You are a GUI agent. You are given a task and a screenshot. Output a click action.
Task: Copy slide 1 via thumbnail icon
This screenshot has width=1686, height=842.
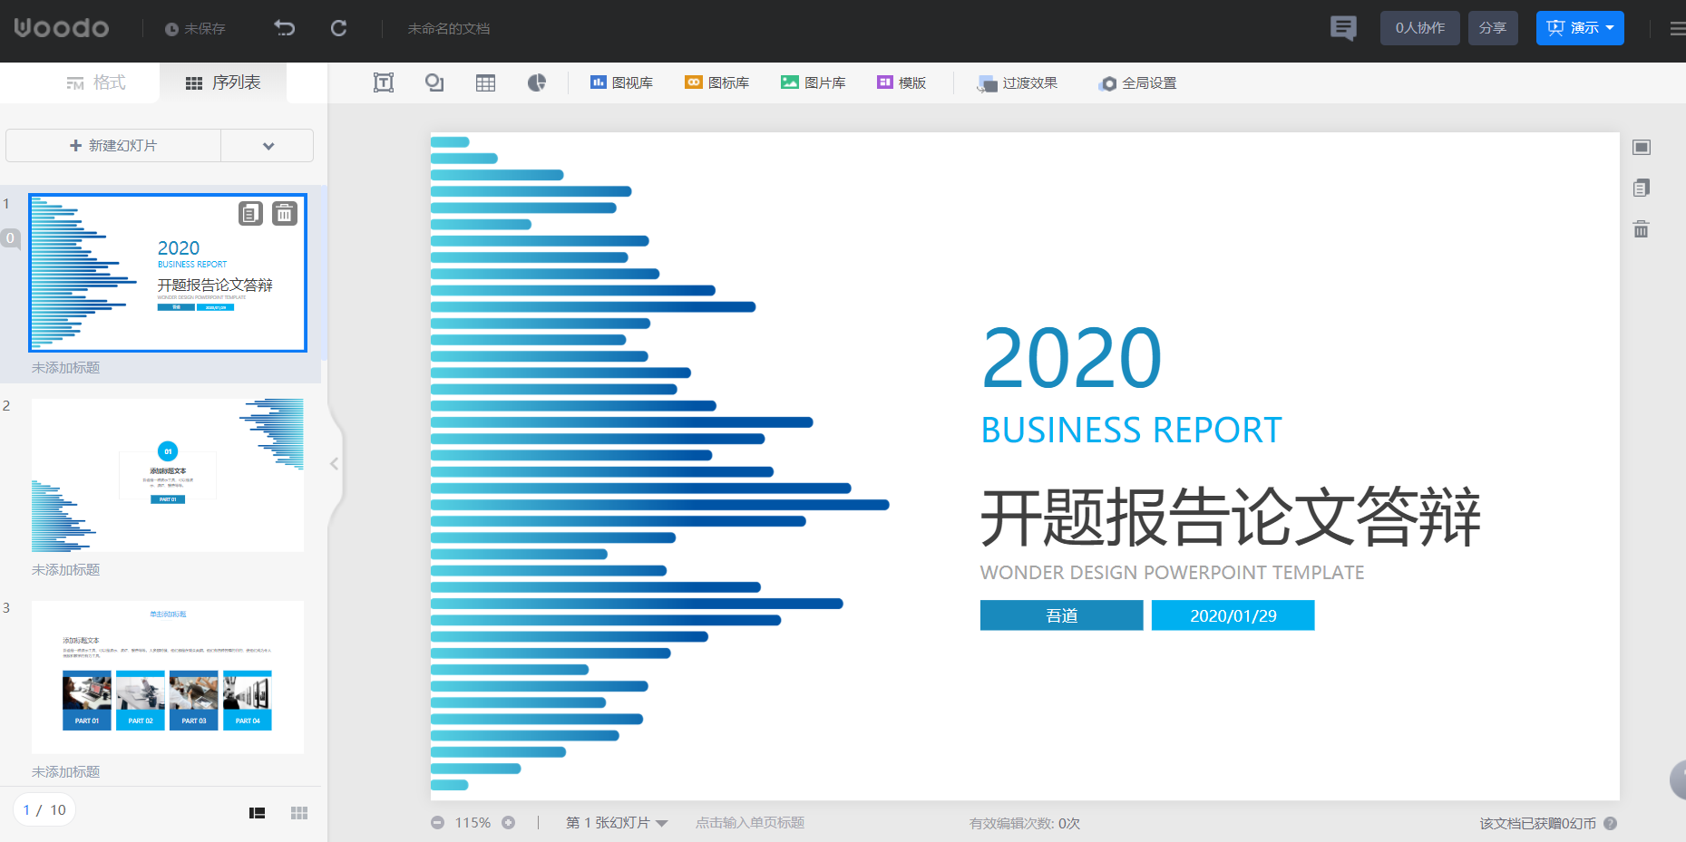(x=250, y=213)
